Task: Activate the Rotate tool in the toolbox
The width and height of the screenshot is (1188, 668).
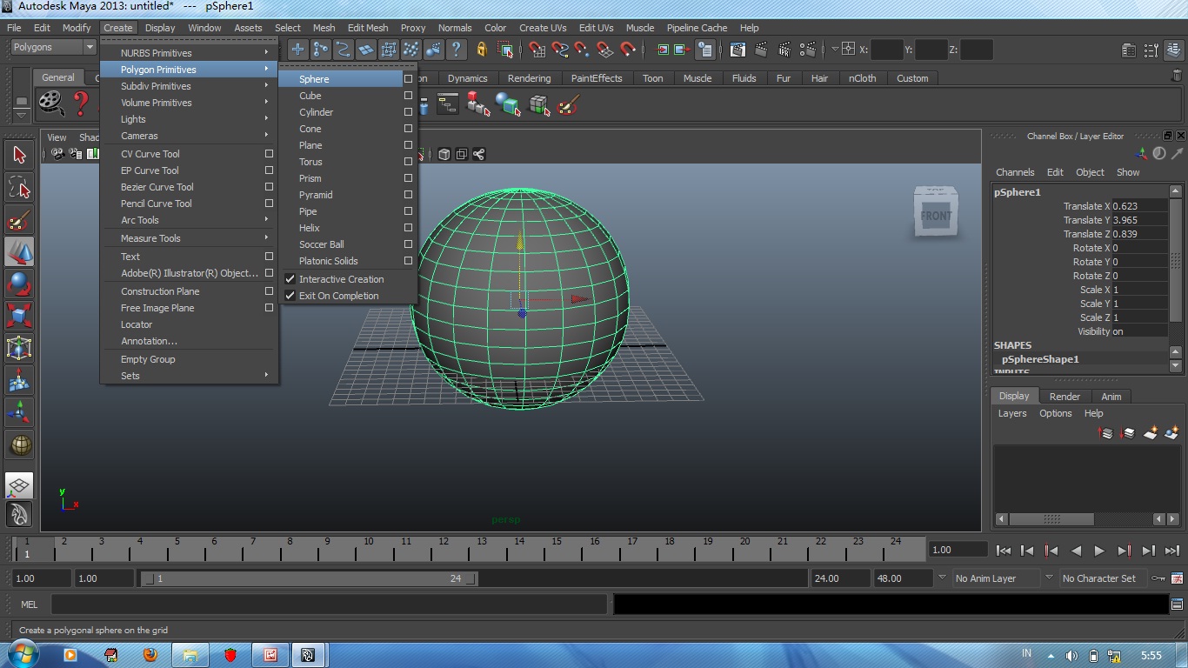Action: (19, 284)
